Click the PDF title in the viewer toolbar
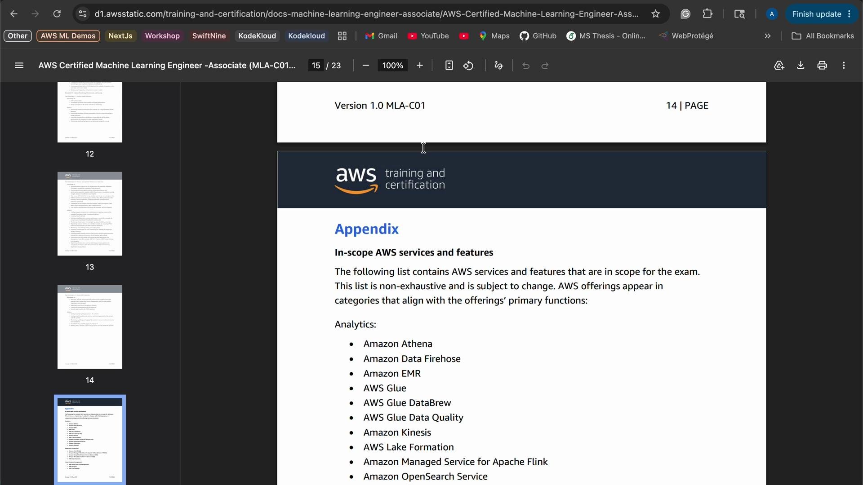This screenshot has height=485, width=863. click(167, 66)
